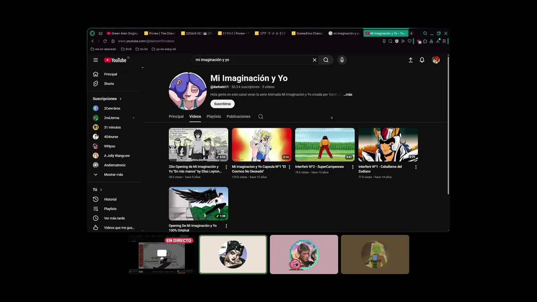The width and height of the screenshot is (537, 302).
Task: Open the ya no estoy lol bookmark folder
Action: click(x=164, y=49)
